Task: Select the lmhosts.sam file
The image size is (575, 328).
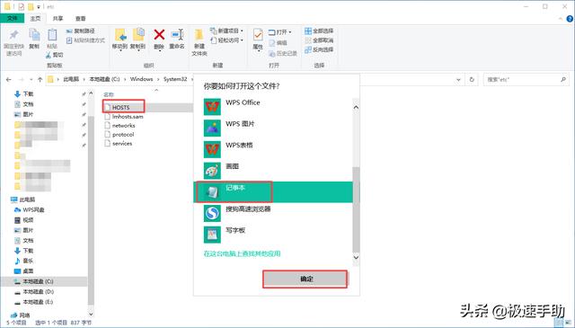Action: coord(124,116)
